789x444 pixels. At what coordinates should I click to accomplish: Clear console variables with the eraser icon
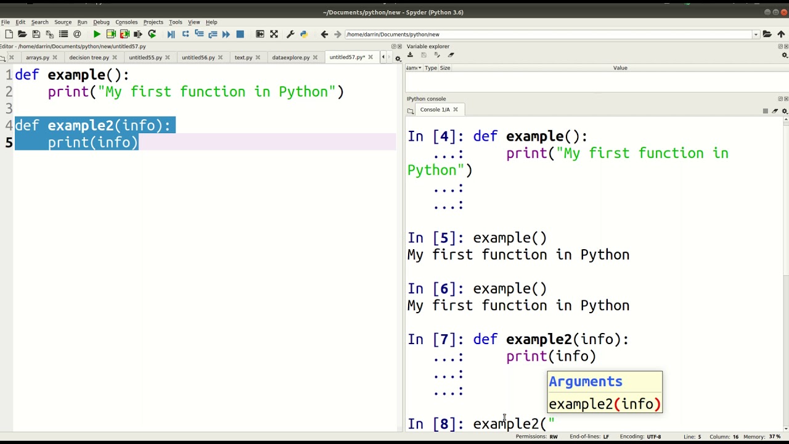[775, 111]
